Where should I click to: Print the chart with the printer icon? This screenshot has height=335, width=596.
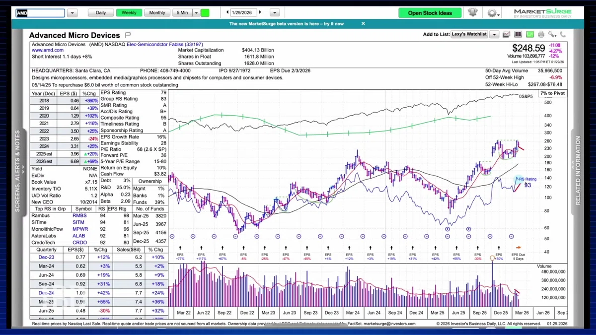[x=540, y=34]
